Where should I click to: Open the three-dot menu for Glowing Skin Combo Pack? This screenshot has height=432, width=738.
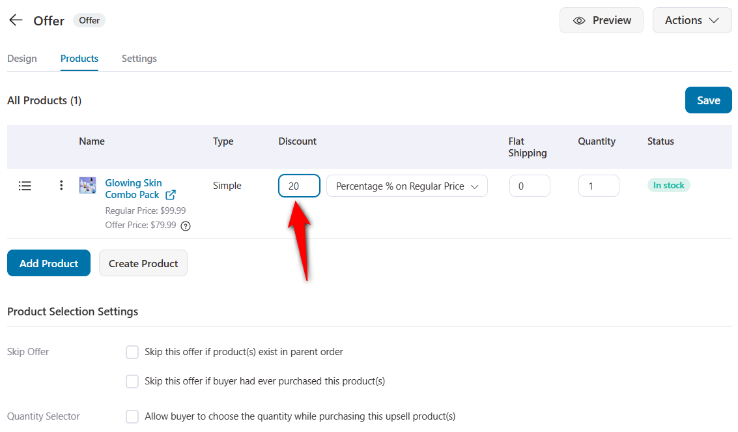tap(61, 186)
